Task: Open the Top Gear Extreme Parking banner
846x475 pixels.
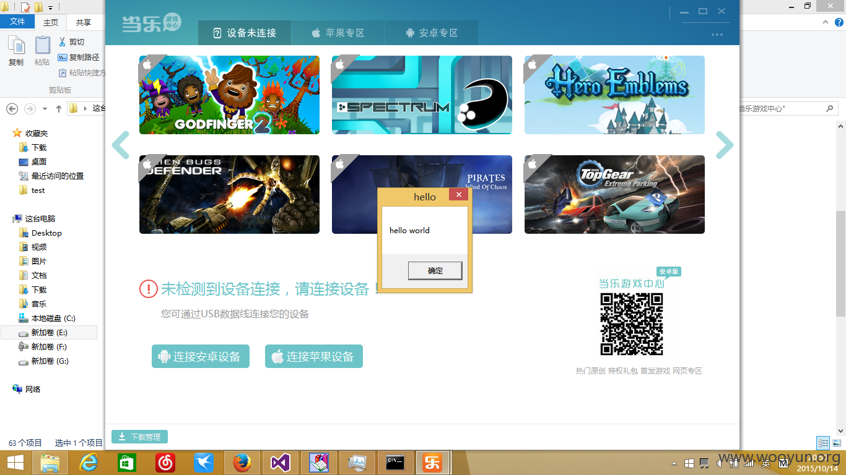Action: pyautogui.click(x=614, y=194)
